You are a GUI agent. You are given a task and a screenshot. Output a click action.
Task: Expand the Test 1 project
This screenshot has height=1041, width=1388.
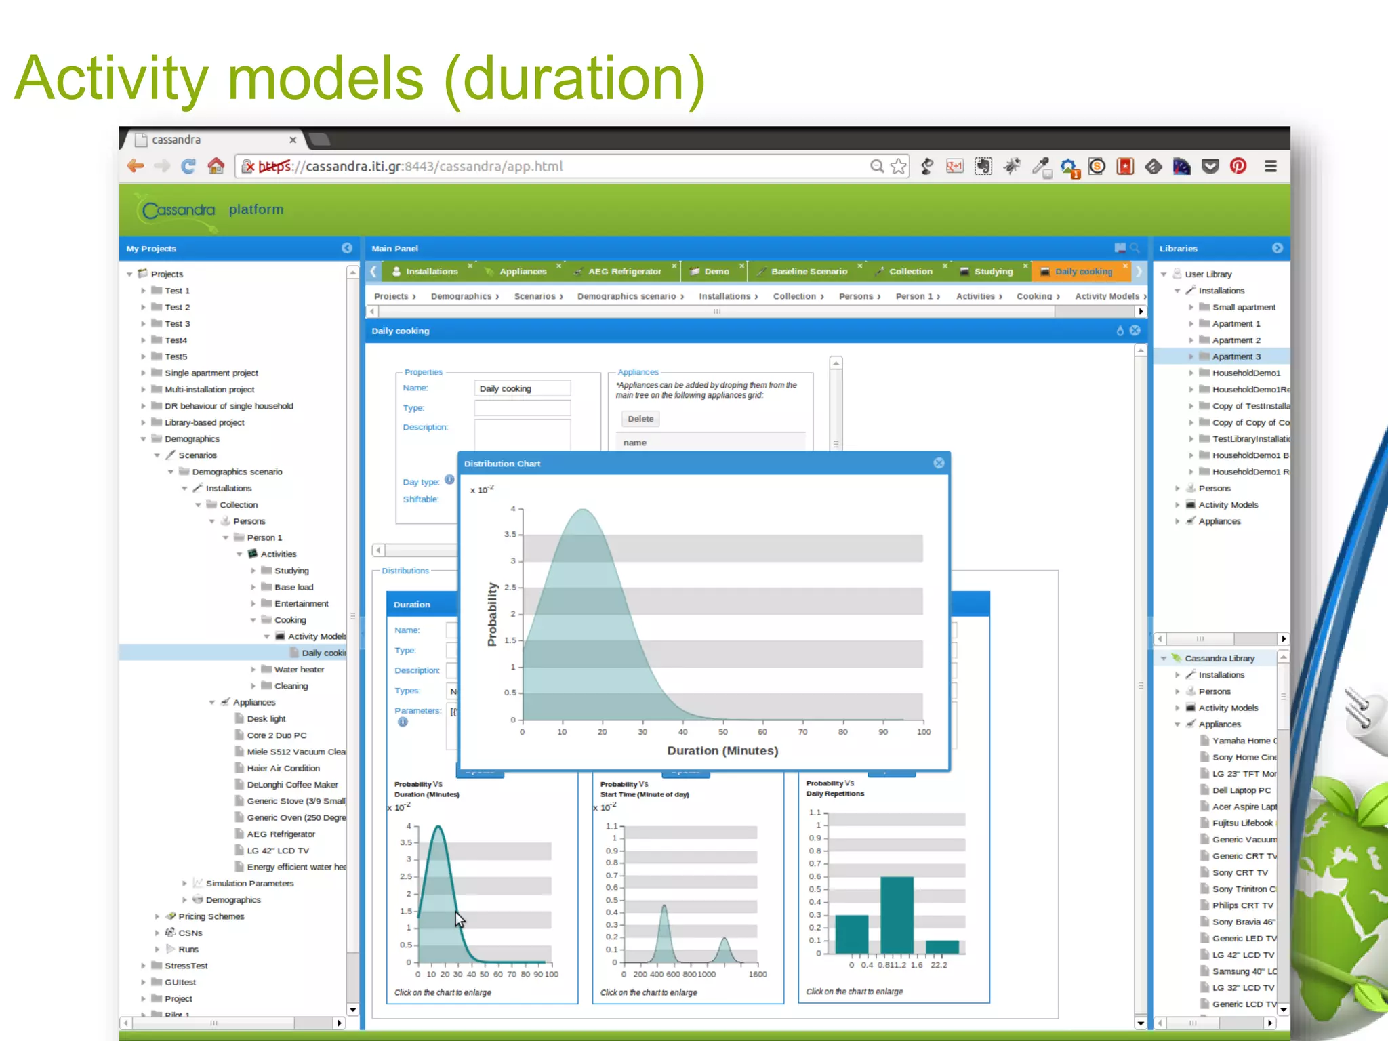click(x=143, y=291)
